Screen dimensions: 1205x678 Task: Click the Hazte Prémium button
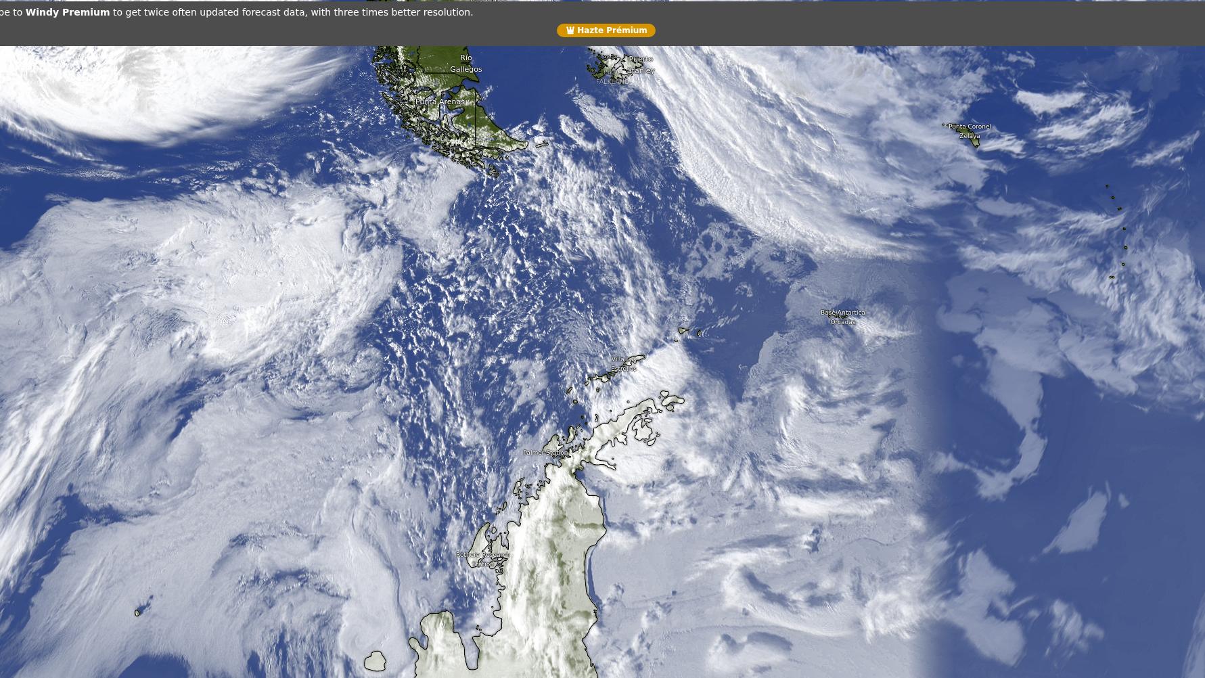606,30
